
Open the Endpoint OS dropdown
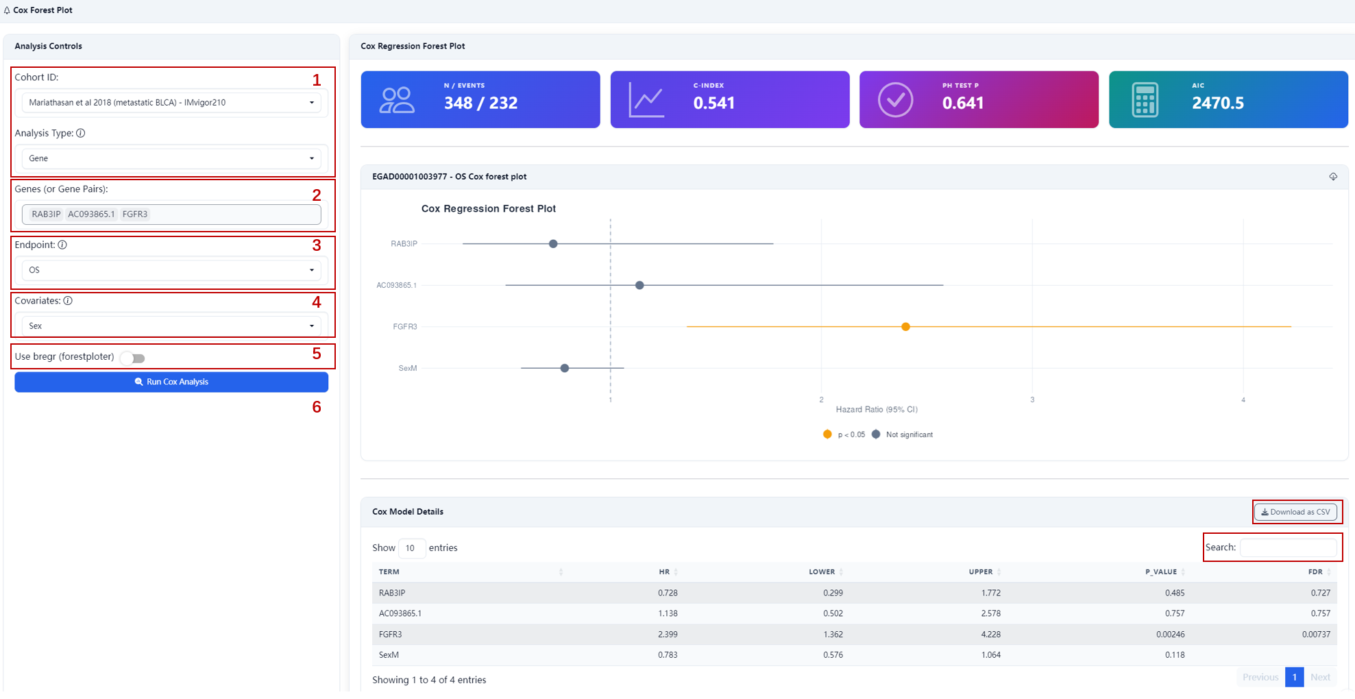tap(171, 270)
